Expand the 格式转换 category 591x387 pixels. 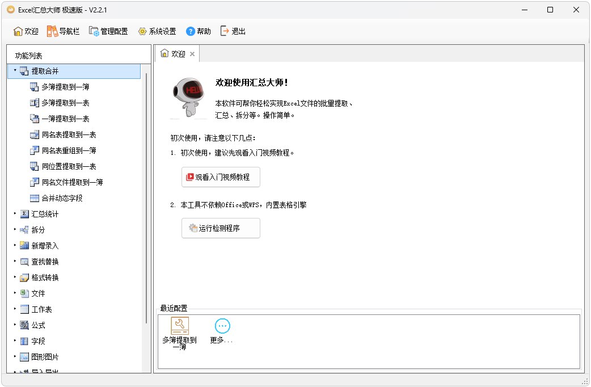tap(35, 277)
